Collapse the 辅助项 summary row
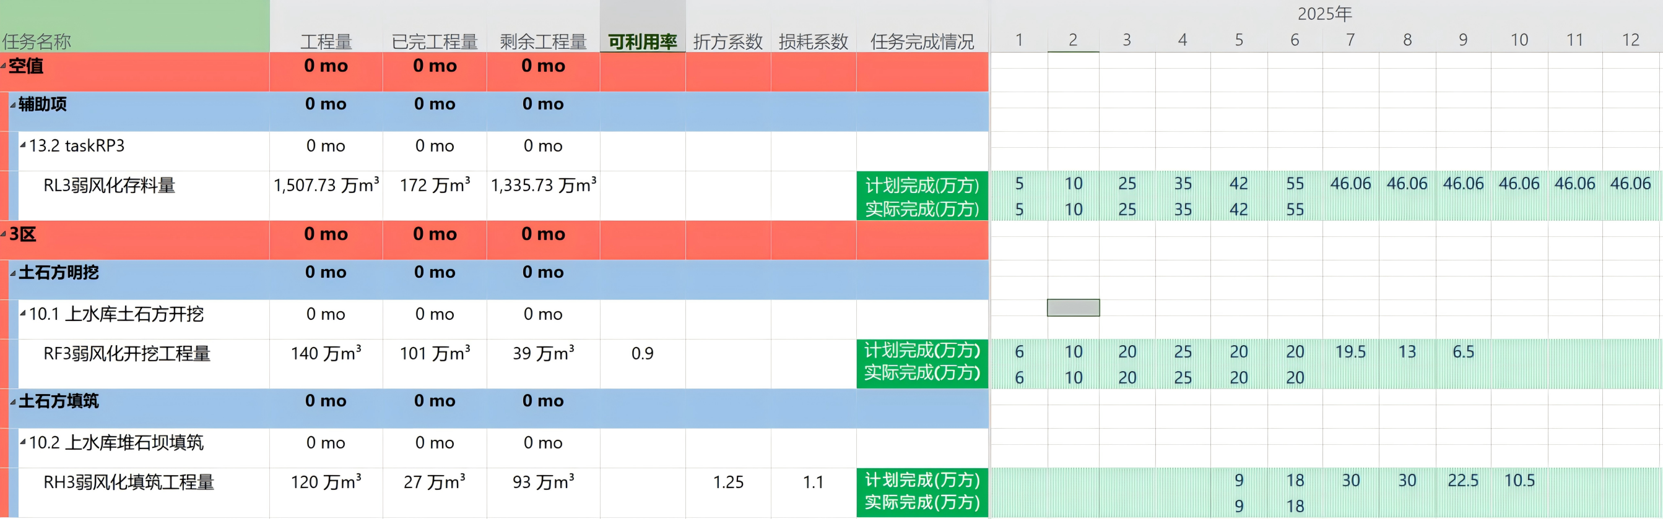This screenshot has width=1663, height=519. pos(13,105)
